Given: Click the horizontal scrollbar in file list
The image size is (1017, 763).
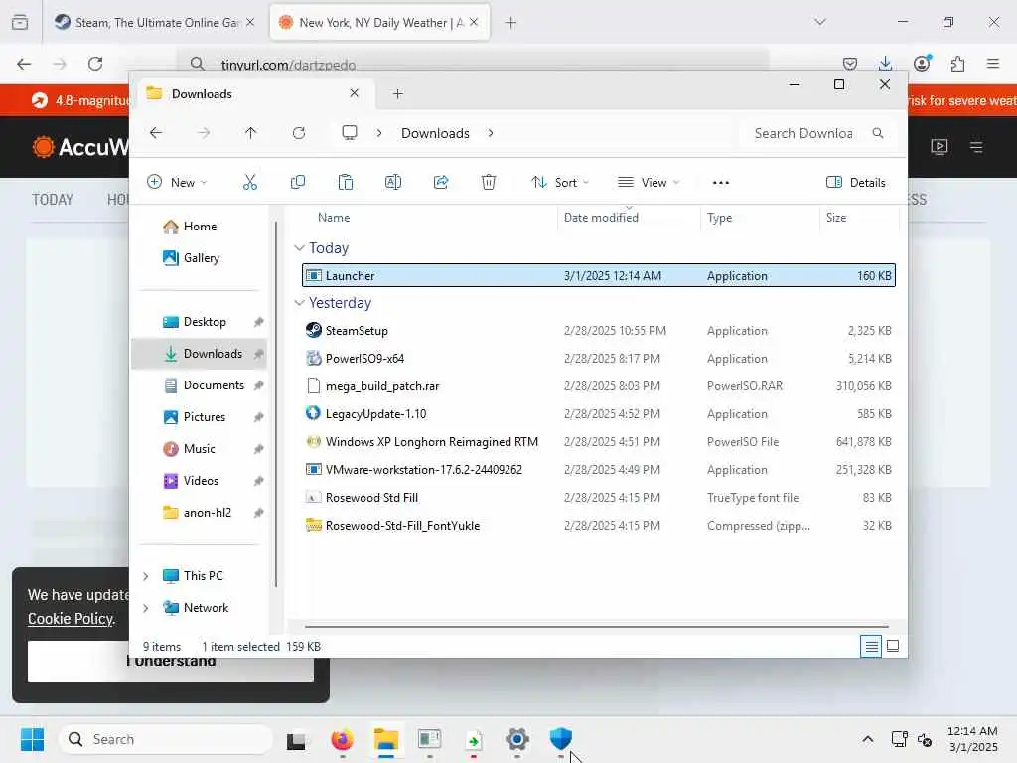Looking at the screenshot, I should pyautogui.click(x=596, y=627).
